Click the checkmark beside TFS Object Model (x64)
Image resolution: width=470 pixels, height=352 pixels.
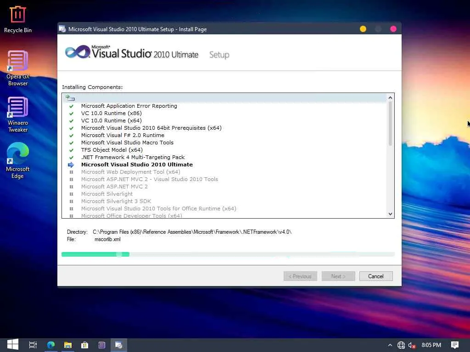[x=71, y=150]
